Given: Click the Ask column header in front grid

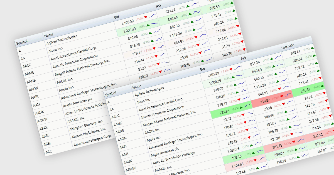Looking at the screenshot, I should coord(244,58).
